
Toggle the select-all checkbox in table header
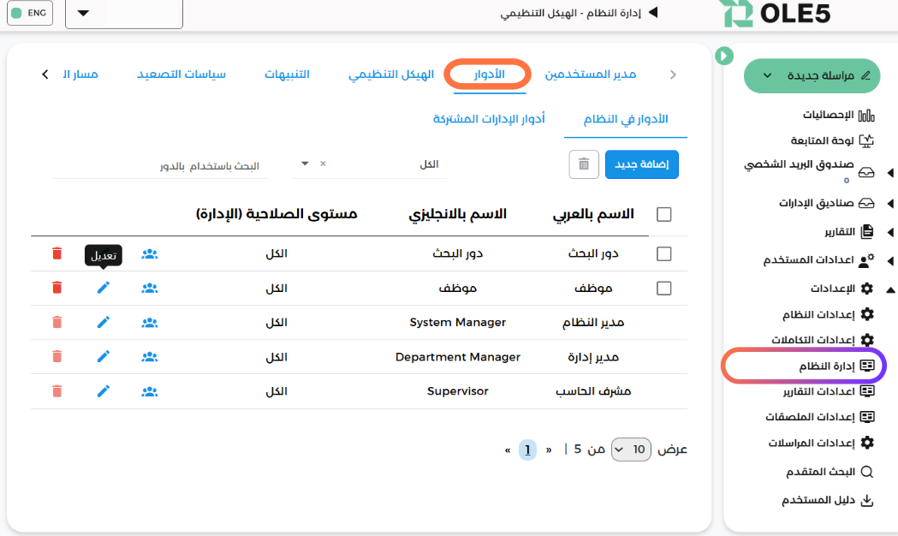(663, 214)
